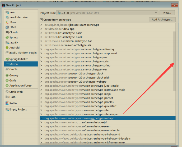
Task: Click the New... SDK button
Action: (x=167, y=13)
